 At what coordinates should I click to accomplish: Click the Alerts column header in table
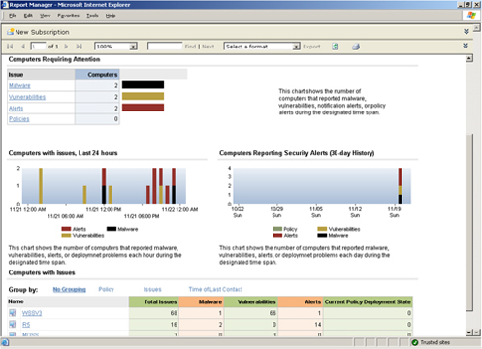tap(301, 301)
